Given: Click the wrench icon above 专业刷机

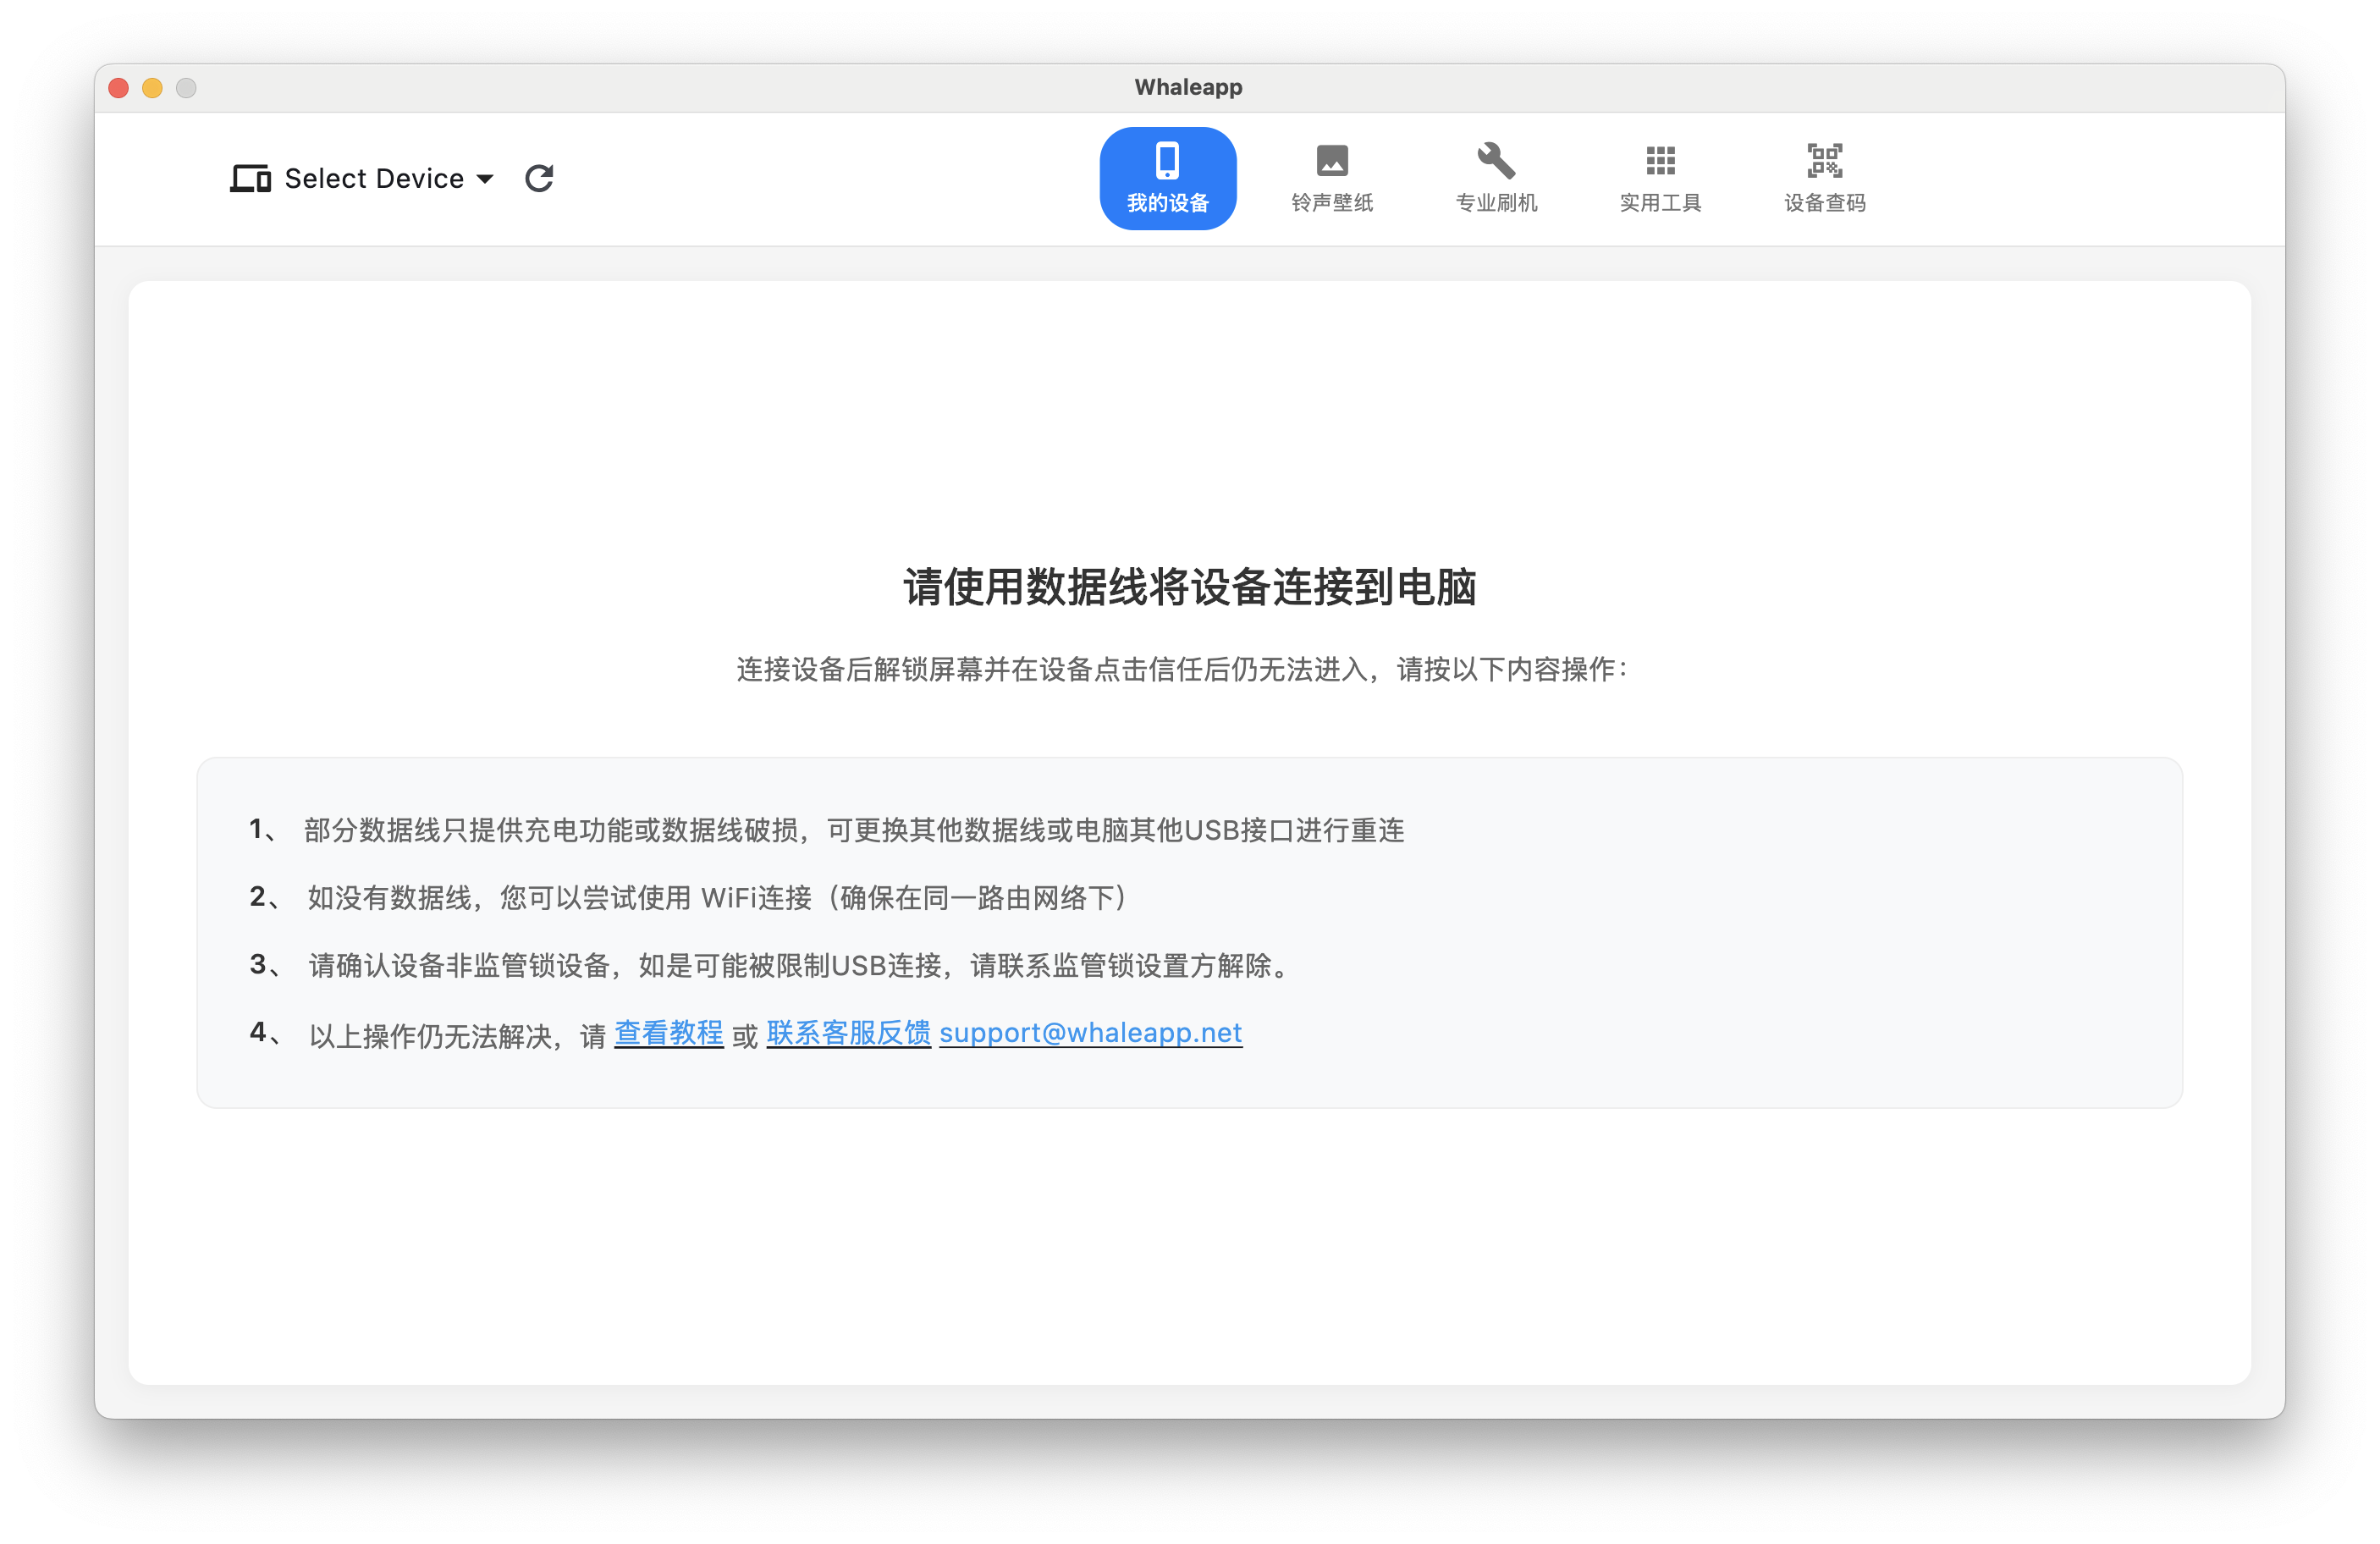Looking at the screenshot, I should coord(1494,160).
